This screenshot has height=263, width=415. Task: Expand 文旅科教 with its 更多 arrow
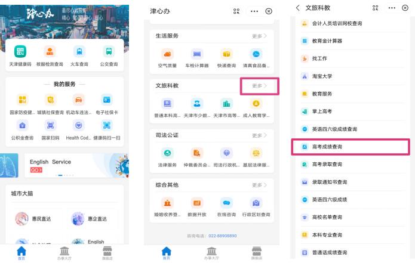click(x=259, y=86)
